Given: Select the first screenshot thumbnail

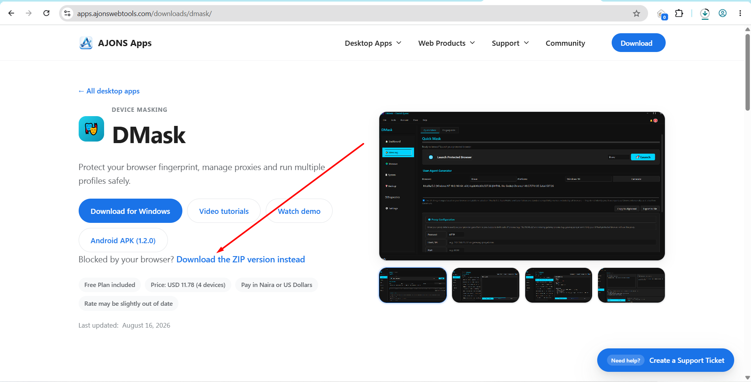Looking at the screenshot, I should pyautogui.click(x=412, y=285).
